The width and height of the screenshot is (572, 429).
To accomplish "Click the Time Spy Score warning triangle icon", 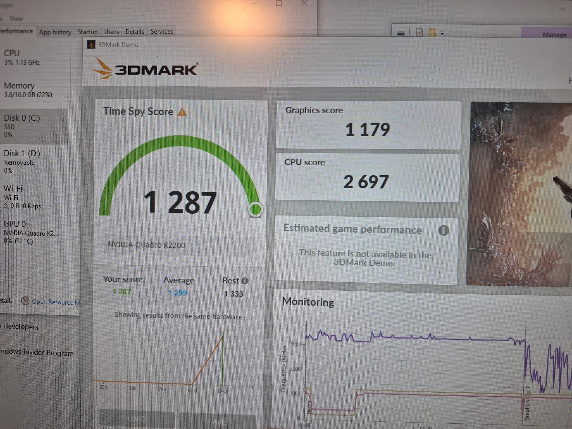I will 182,112.
